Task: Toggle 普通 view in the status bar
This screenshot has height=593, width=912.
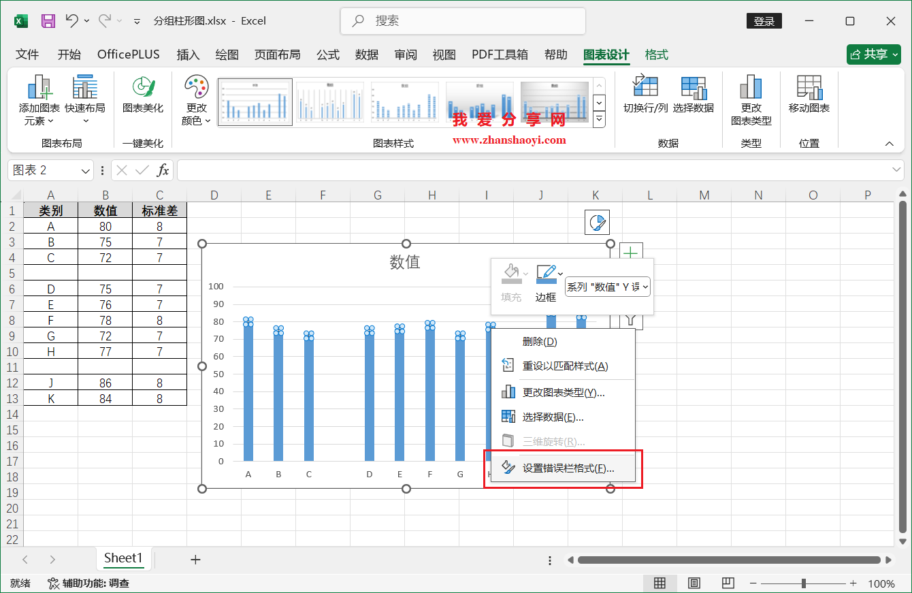Action: coord(660,583)
